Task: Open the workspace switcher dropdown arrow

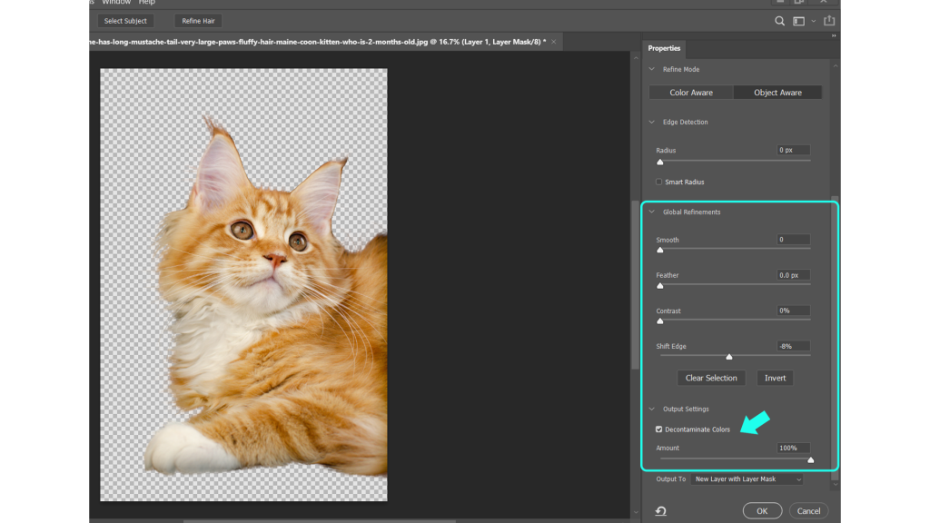Action: coord(813,20)
